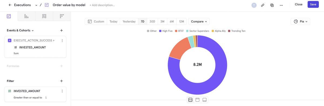Open options for EXECUTE_ACTION_SUCCESS event
The height and width of the screenshot is (106, 324).
(x=62, y=40)
